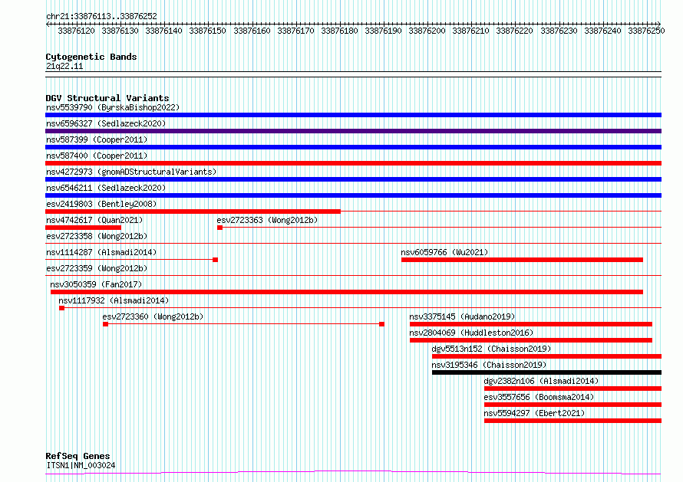Click the red start block of esv2723363
The height and width of the screenshot is (482, 683).
coord(220,228)
